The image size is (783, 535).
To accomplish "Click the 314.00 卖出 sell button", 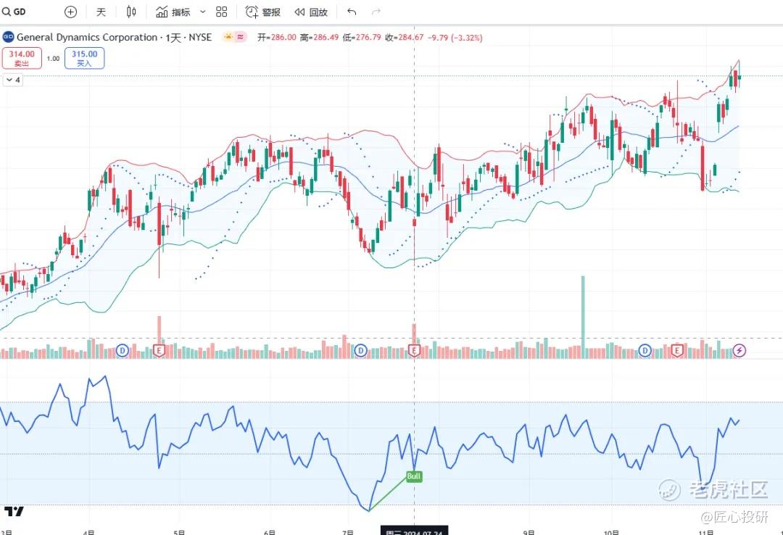I will pos(22,58).
